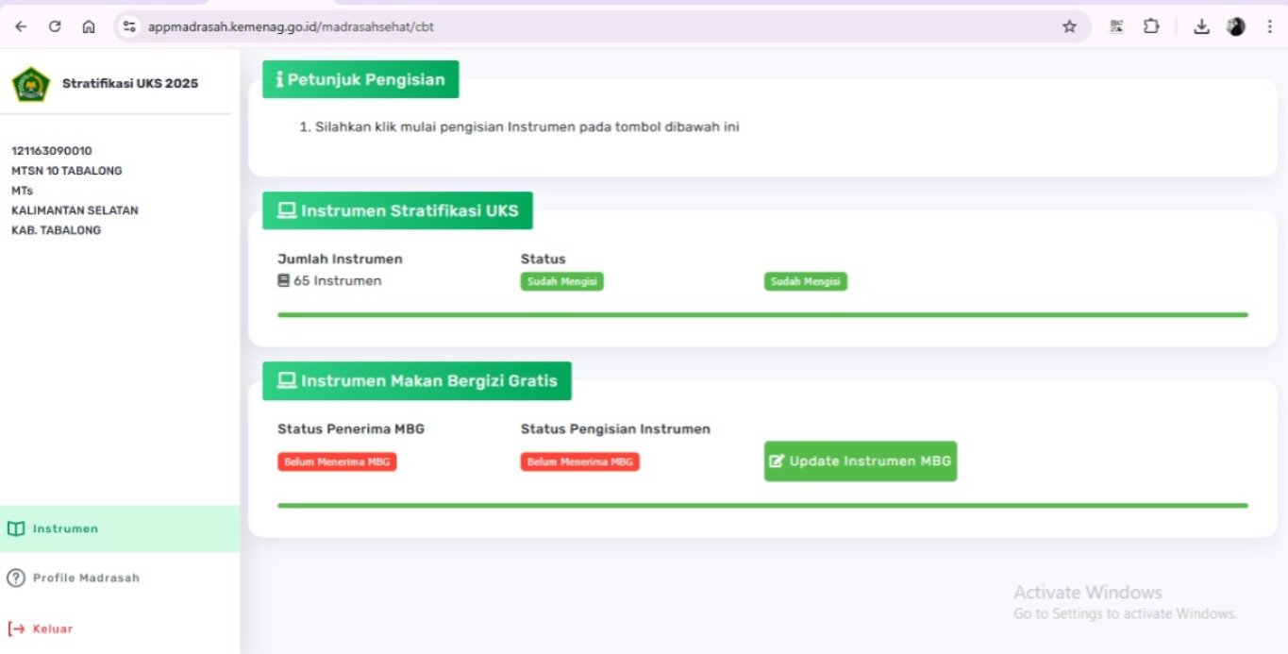1288x654 pixels.
Task: Click the Instrumen Stratifikasi UKS header
Action: point(397,211)
